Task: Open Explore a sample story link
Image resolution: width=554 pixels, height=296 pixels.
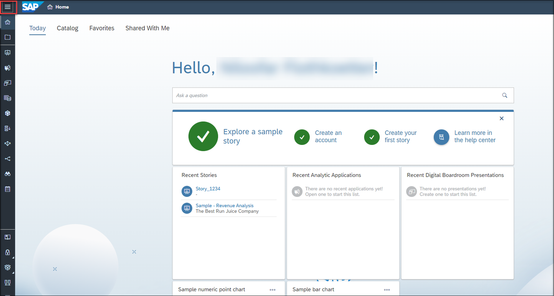Action: coord(253,136)
